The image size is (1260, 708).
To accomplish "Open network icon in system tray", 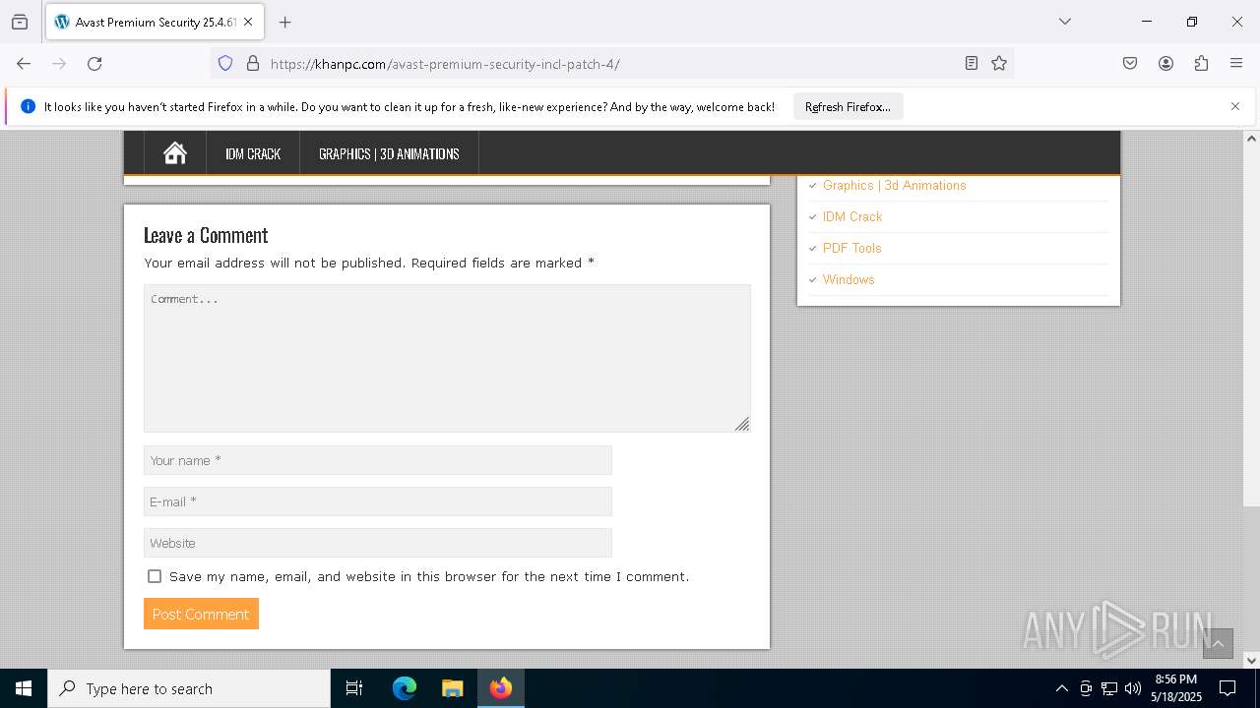I will click(1109, 688).
